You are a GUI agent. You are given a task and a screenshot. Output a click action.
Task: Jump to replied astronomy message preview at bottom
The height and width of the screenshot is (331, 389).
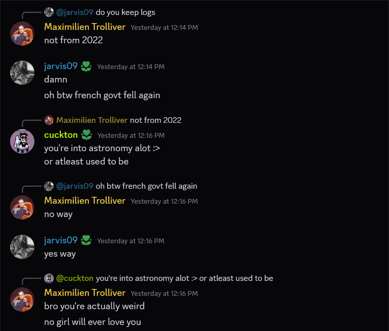coord(184,278)
